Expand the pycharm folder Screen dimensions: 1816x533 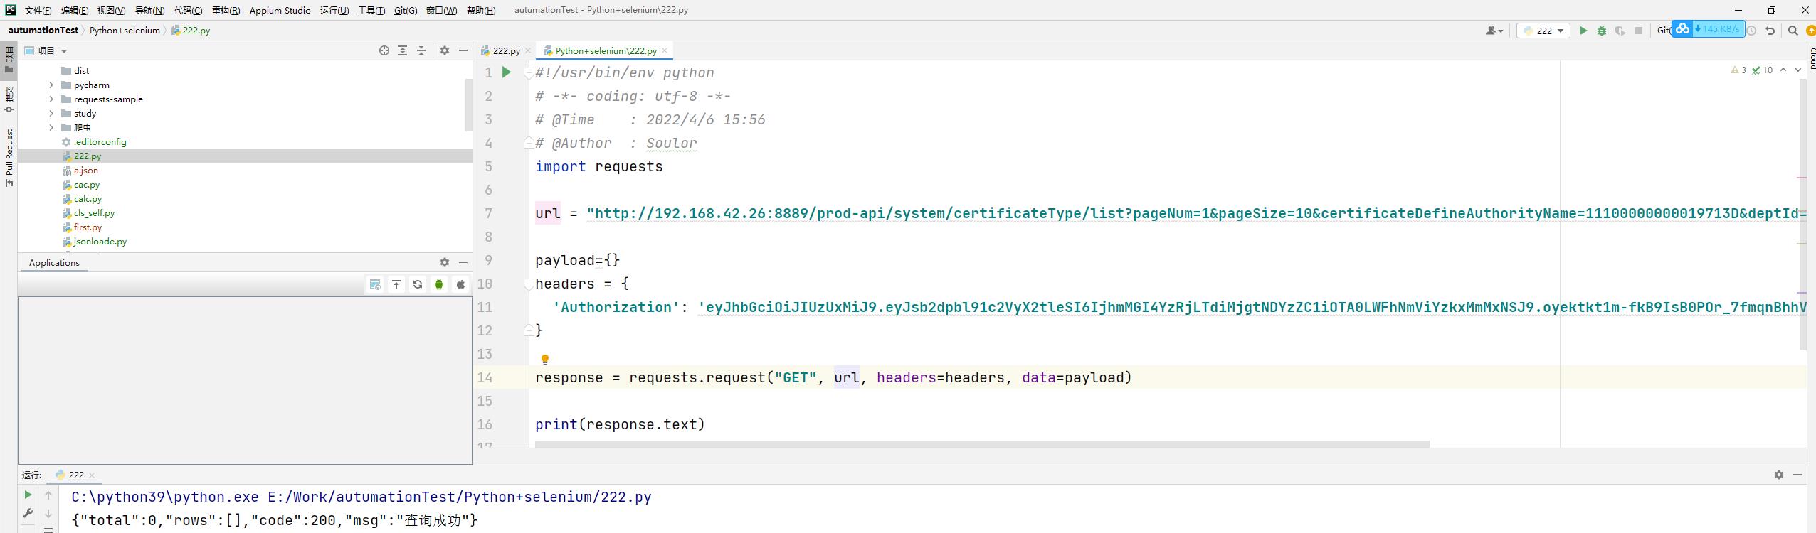[51, 85]
